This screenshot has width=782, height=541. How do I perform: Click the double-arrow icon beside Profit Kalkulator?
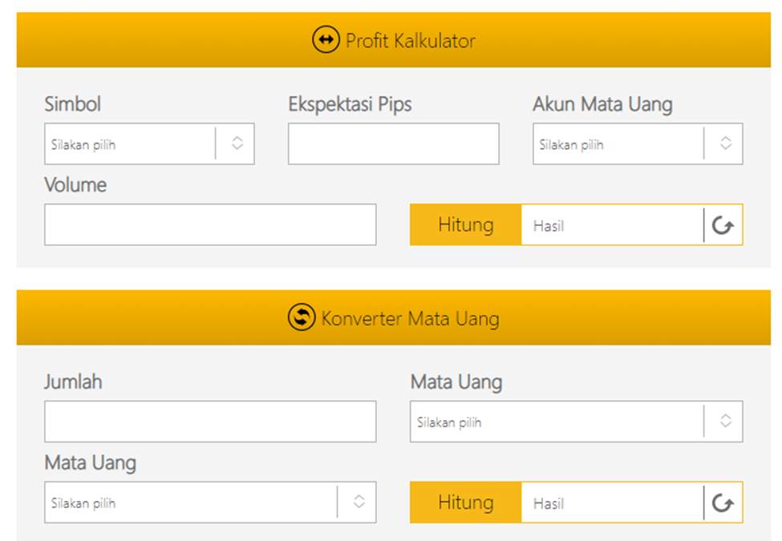(x=326, y=40)
